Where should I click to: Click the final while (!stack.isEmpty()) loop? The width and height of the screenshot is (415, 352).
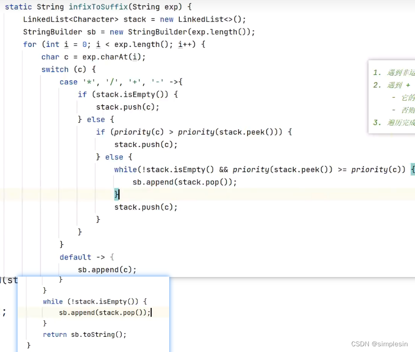(93, 301)
